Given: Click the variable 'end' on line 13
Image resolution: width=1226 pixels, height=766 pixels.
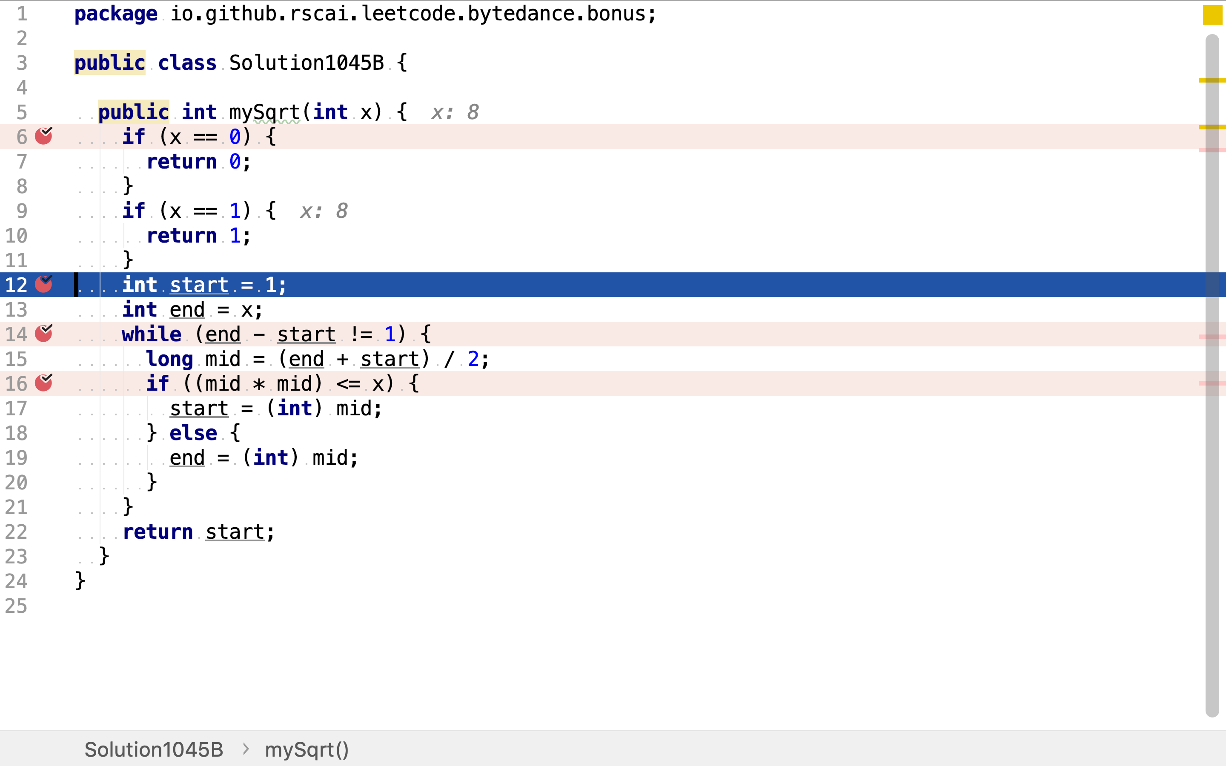Looking at the screenshot, I should click(187, 309).
